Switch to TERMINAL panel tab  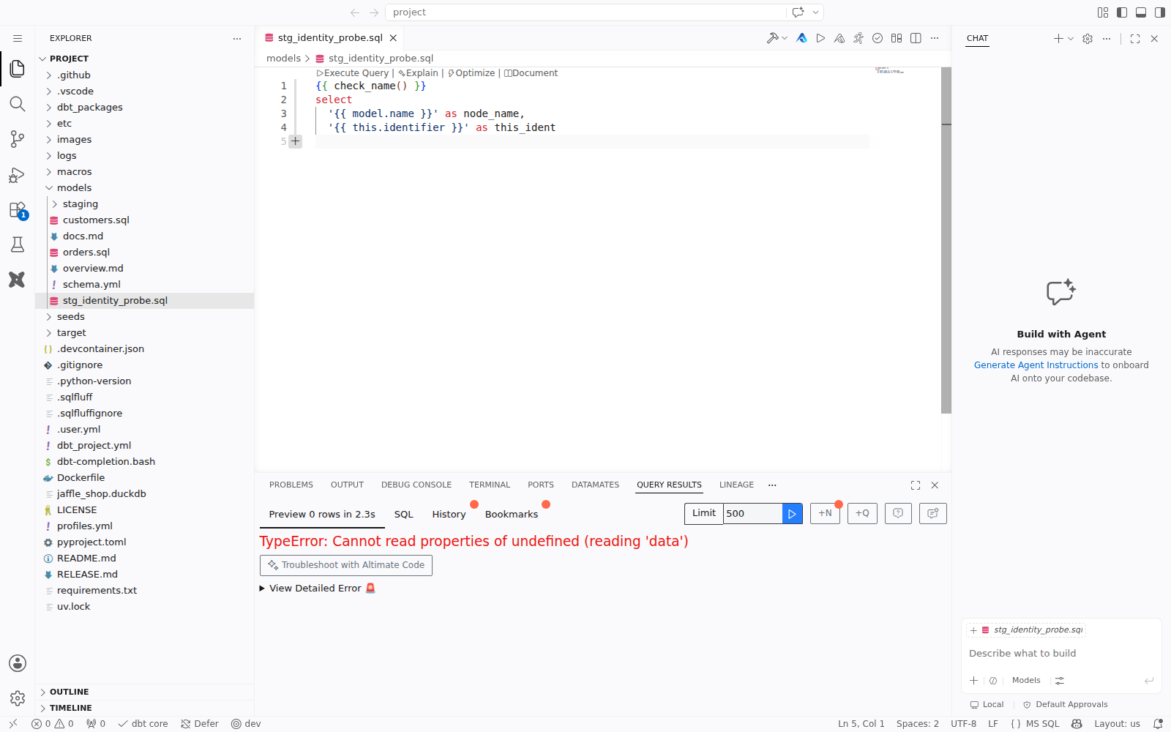(490, 485)
